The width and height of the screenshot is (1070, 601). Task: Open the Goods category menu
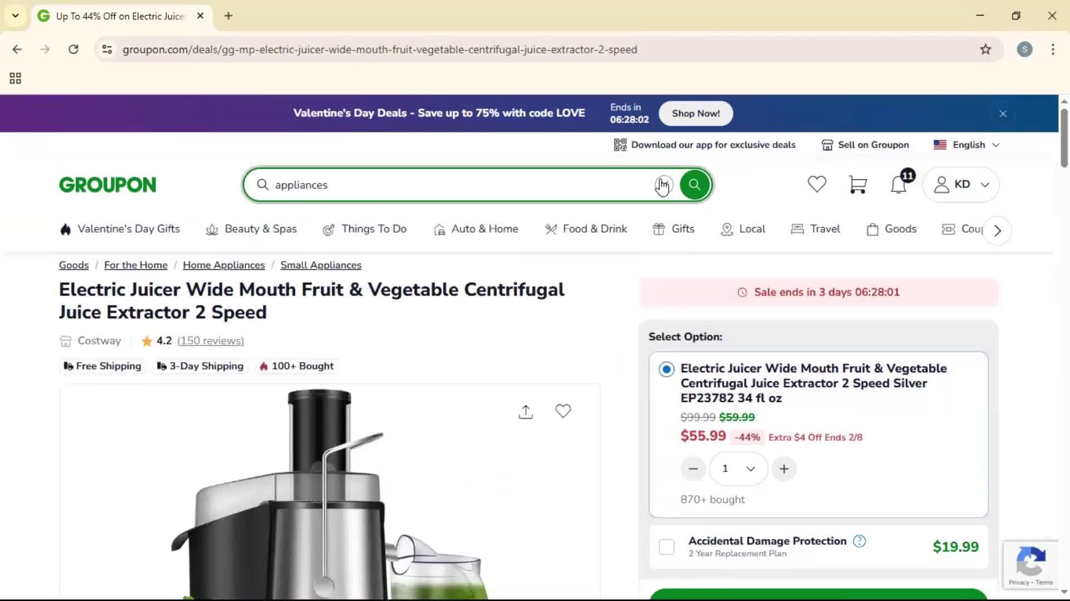892,229
